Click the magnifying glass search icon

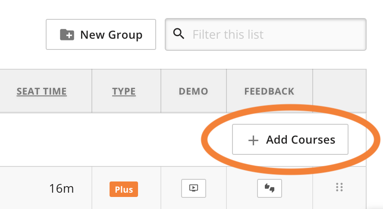179,34
